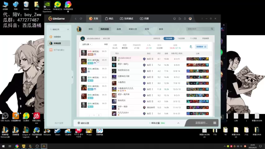Select 英雄联盟 in the left sidebar

[x=59, y=43]
